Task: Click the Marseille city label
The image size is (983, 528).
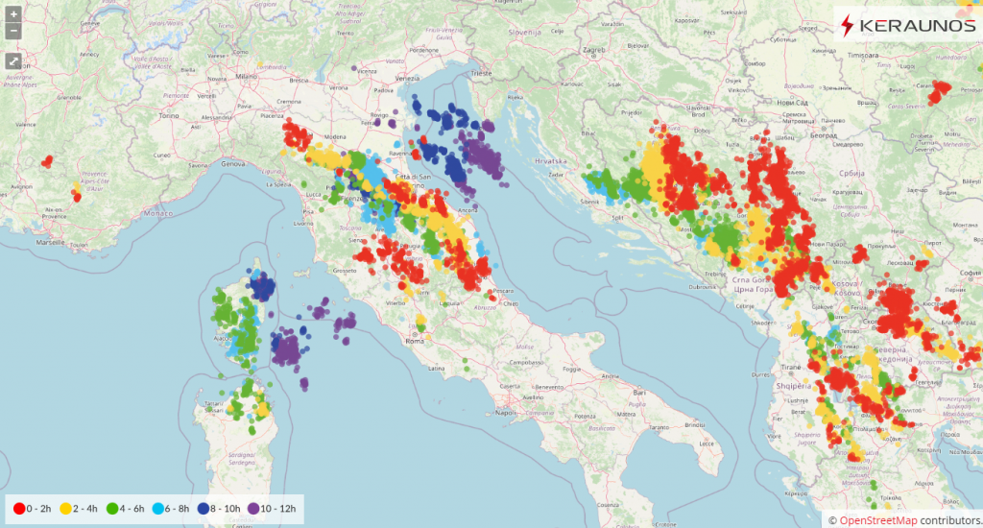Action: pos(50,242)
